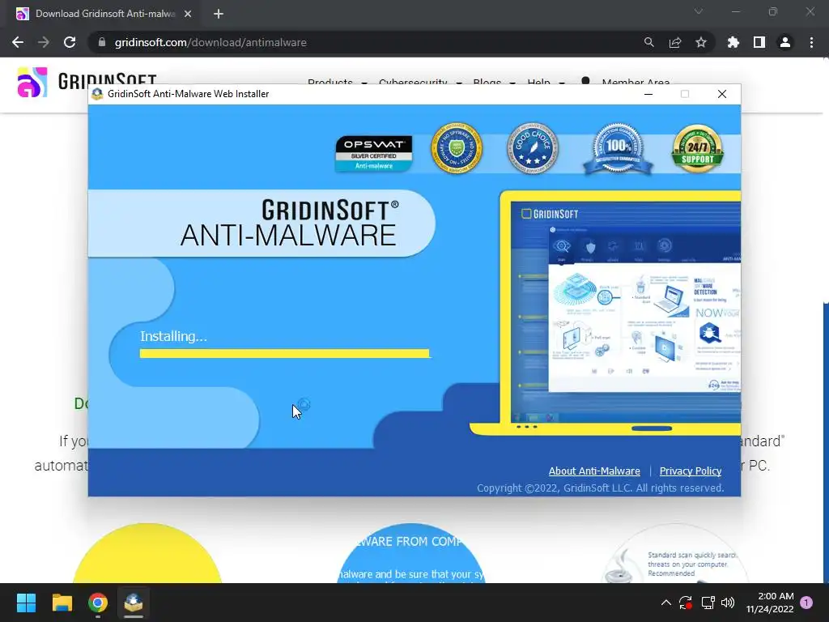Click the 24/7 Support green badge
Screen dimensions: 829x622
tap(697, 149)
